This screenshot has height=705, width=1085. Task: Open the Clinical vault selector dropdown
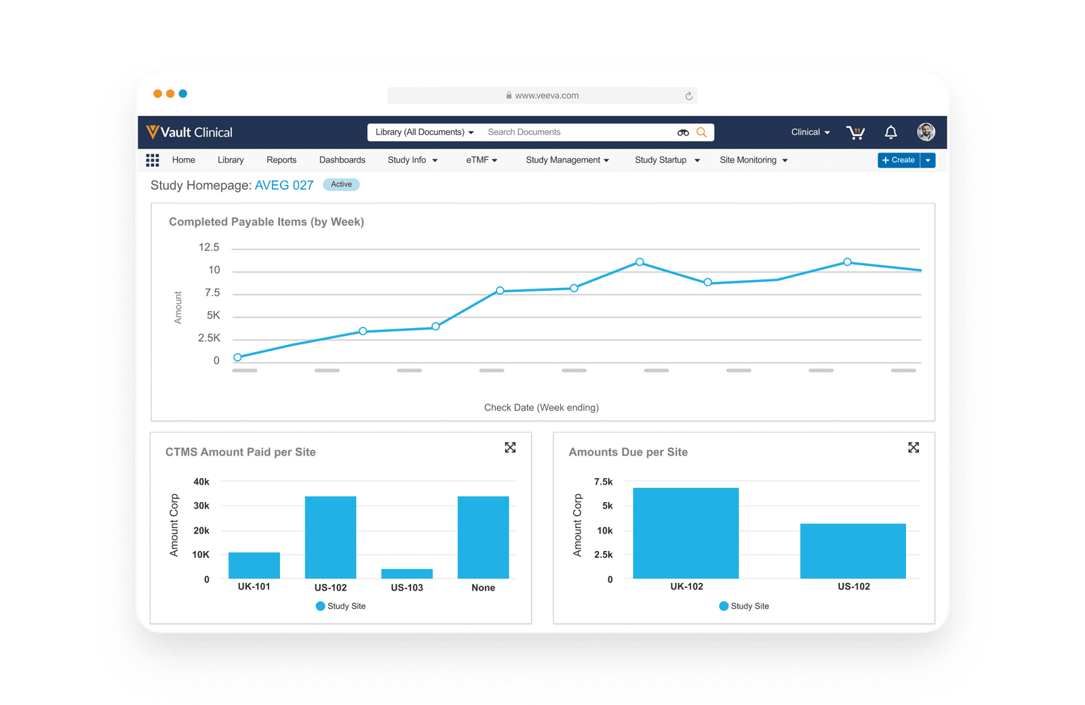(810, 132)
